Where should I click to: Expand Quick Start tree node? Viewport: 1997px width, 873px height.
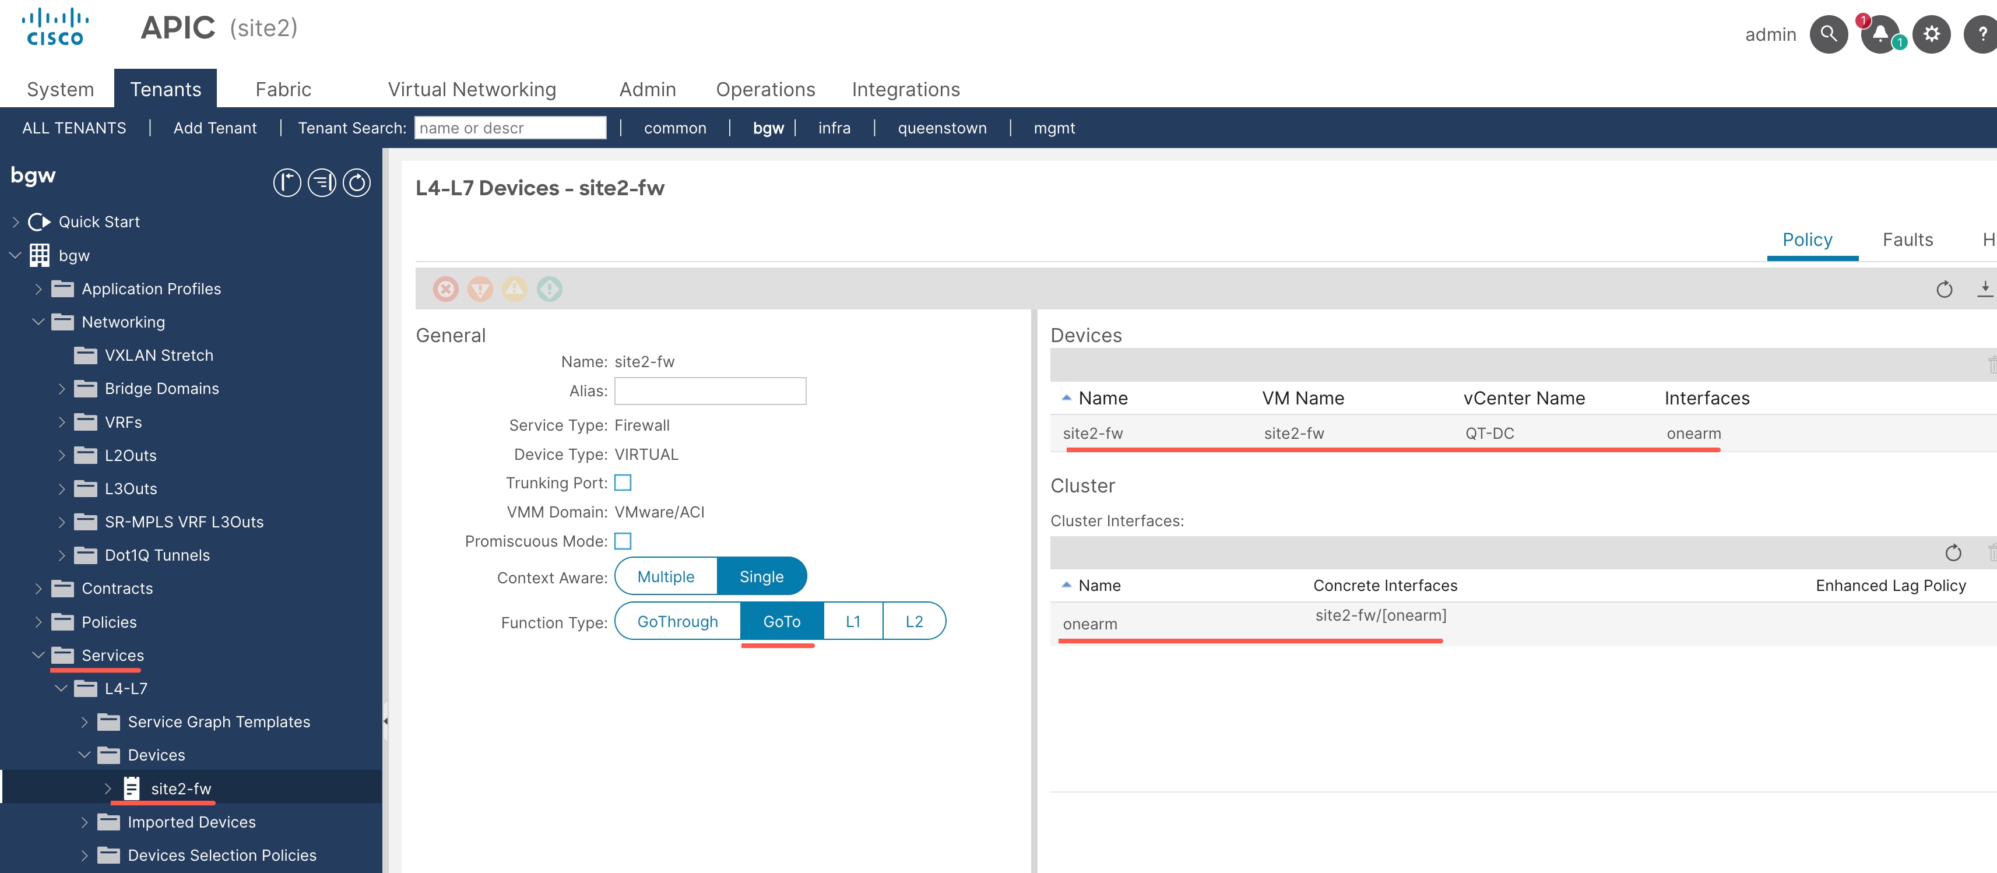pos(15,221)
